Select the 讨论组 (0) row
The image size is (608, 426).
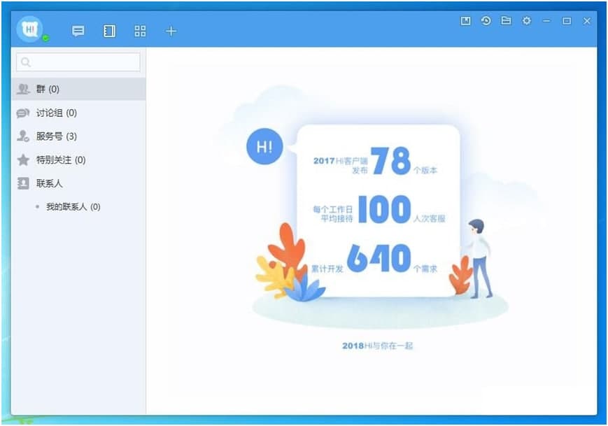click(78, 113)
